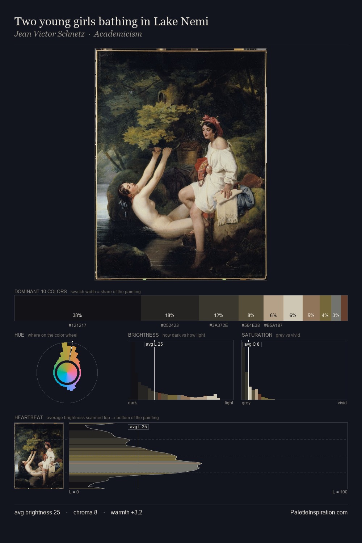Click the BRIGHTNESS section heading
Image resolution: width=362 pixels, height=543 pixels.
(143, 335)
